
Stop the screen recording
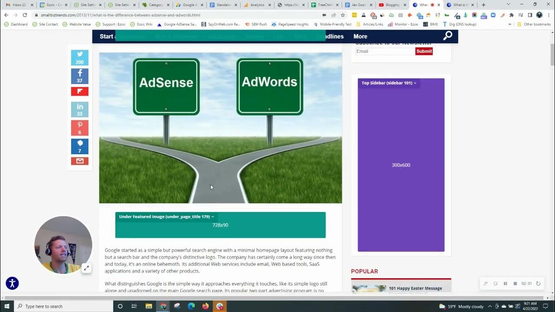point(515,283)
